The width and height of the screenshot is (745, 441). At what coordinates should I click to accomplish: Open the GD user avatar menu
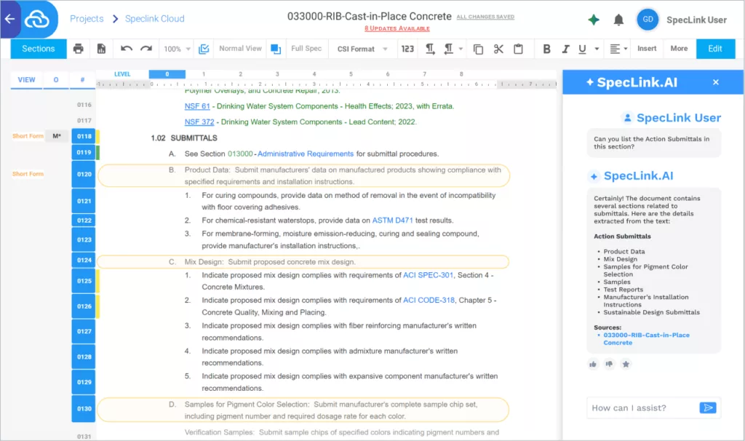[648, 20]
